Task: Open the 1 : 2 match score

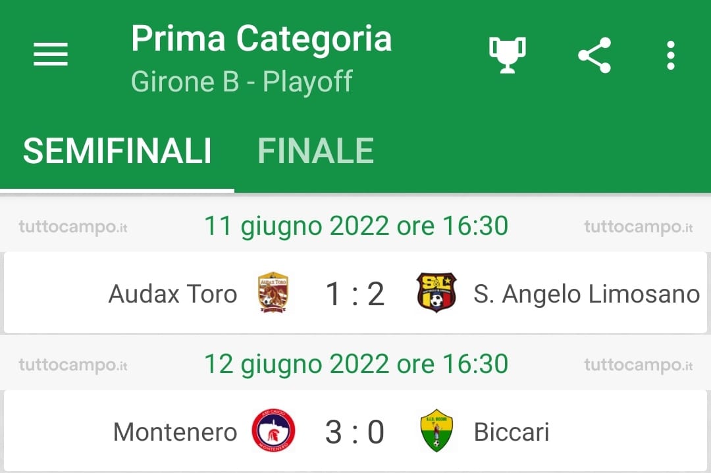Action: [x=355, y=294]
